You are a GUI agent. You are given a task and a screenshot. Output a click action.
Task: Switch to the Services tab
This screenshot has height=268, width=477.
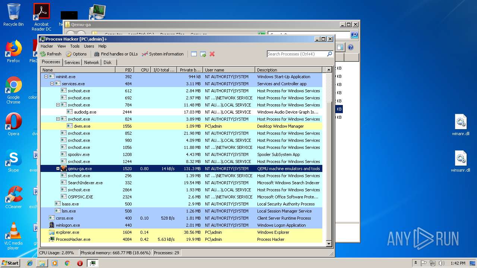click(x=72, y=63)
